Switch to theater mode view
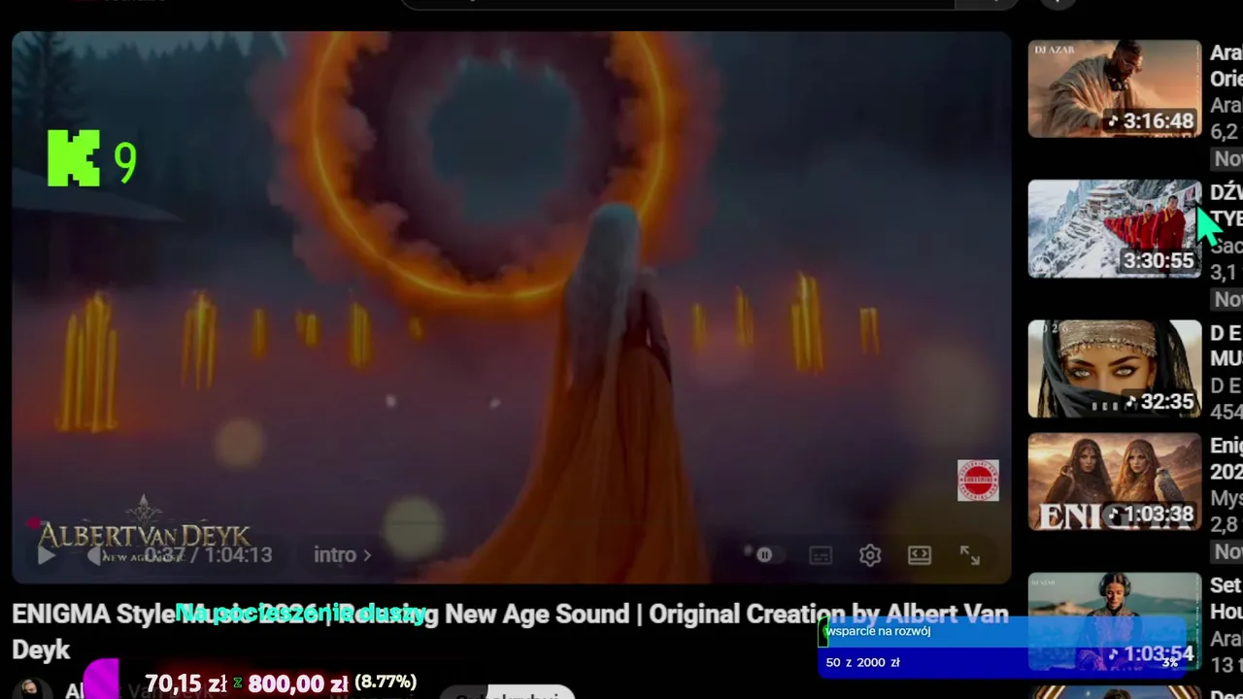This screenshot has width=1243, height=699. coord(920,554)
